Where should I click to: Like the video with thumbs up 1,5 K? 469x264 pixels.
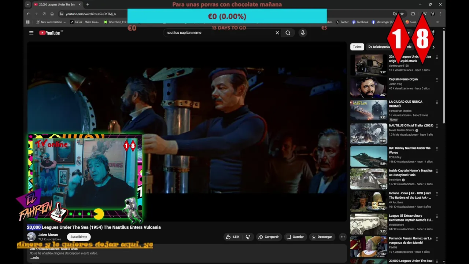pyautogui.click(x=233, y=237)
